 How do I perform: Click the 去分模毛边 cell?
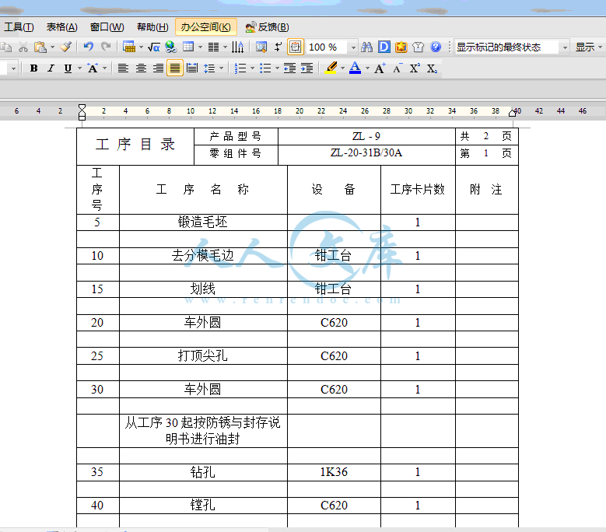[203, 256]
